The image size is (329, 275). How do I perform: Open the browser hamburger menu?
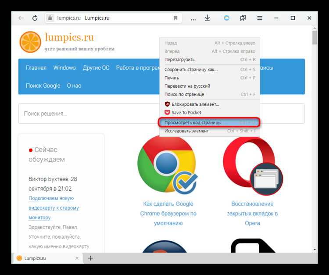pyautogui.click(x=260, y=18)
